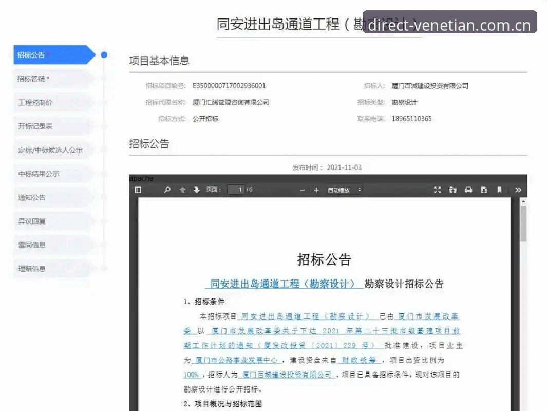Open the PDF viewer tools menu
Image resolution: width=547 pixels, height=411 pixels.
click(518, 190)
